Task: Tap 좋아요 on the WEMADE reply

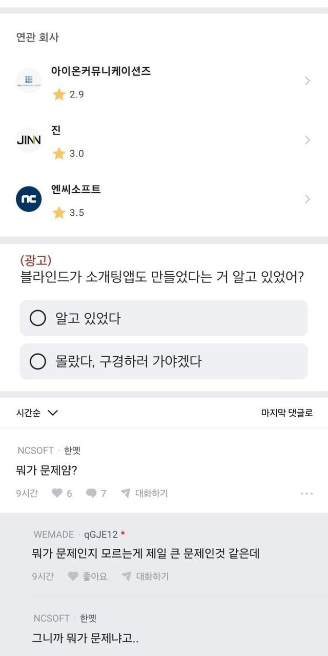Action: pyautogui.click(x=95, y=576)
